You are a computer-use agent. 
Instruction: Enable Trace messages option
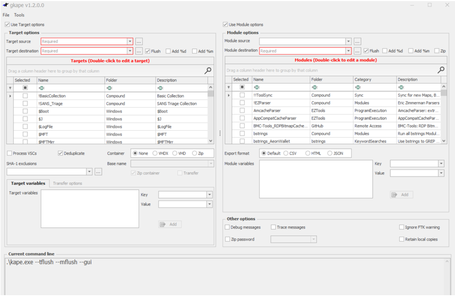273,227
